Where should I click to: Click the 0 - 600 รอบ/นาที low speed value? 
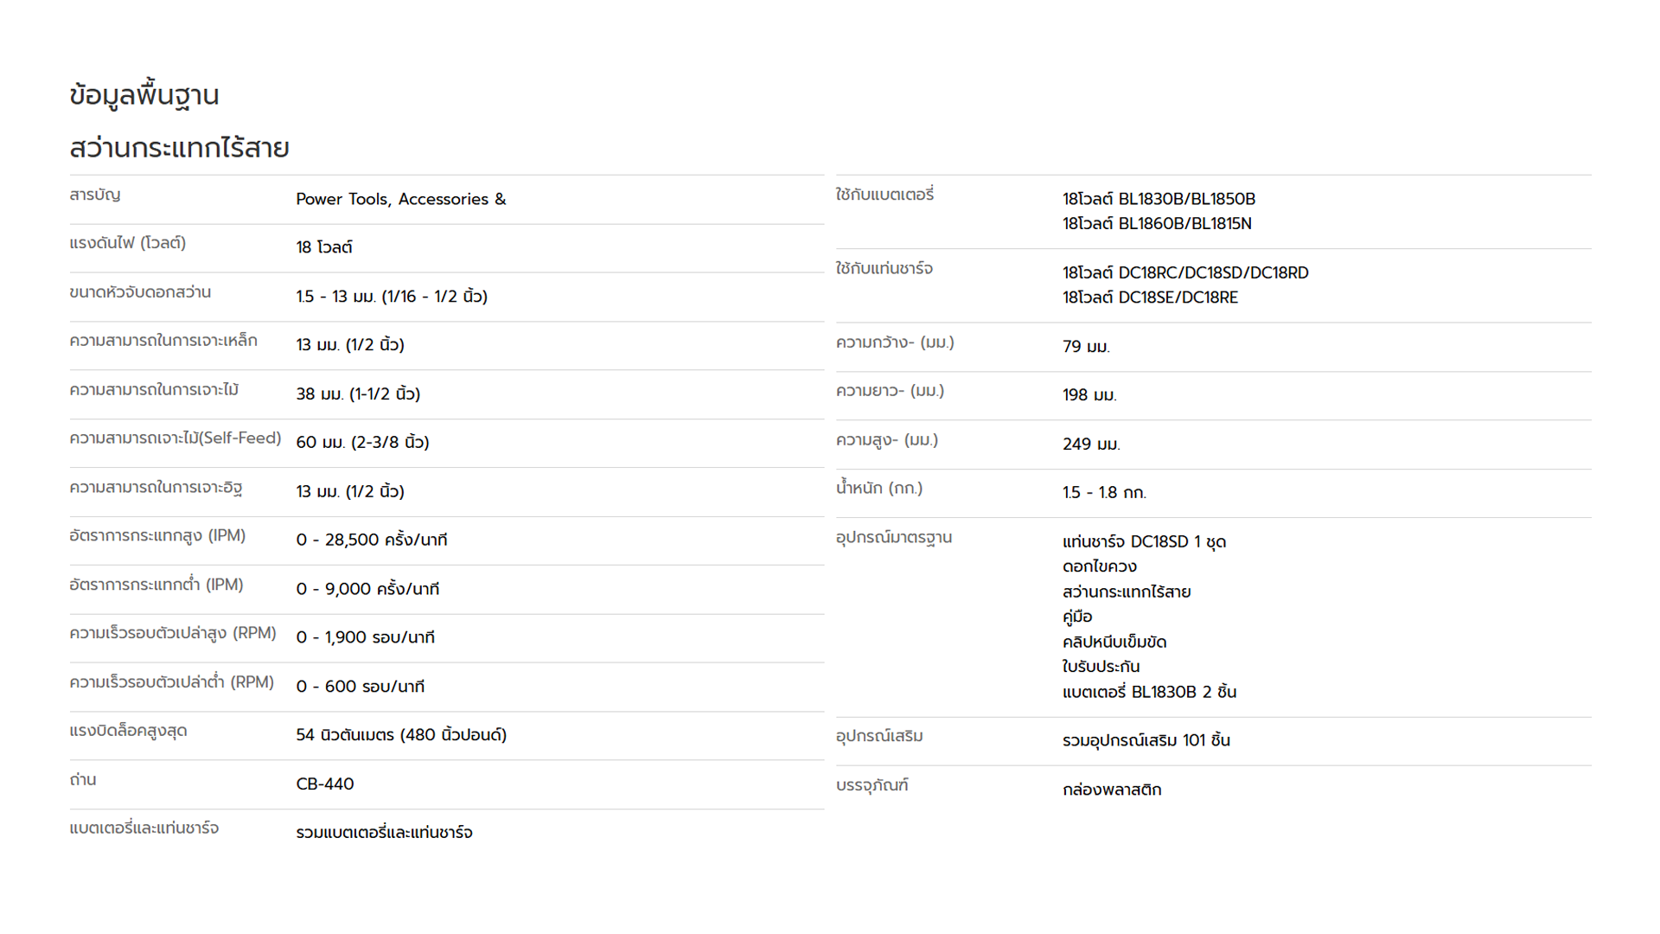tap(361, 687)
